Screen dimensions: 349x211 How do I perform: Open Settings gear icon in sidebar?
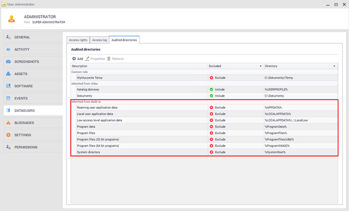(9, 135)
